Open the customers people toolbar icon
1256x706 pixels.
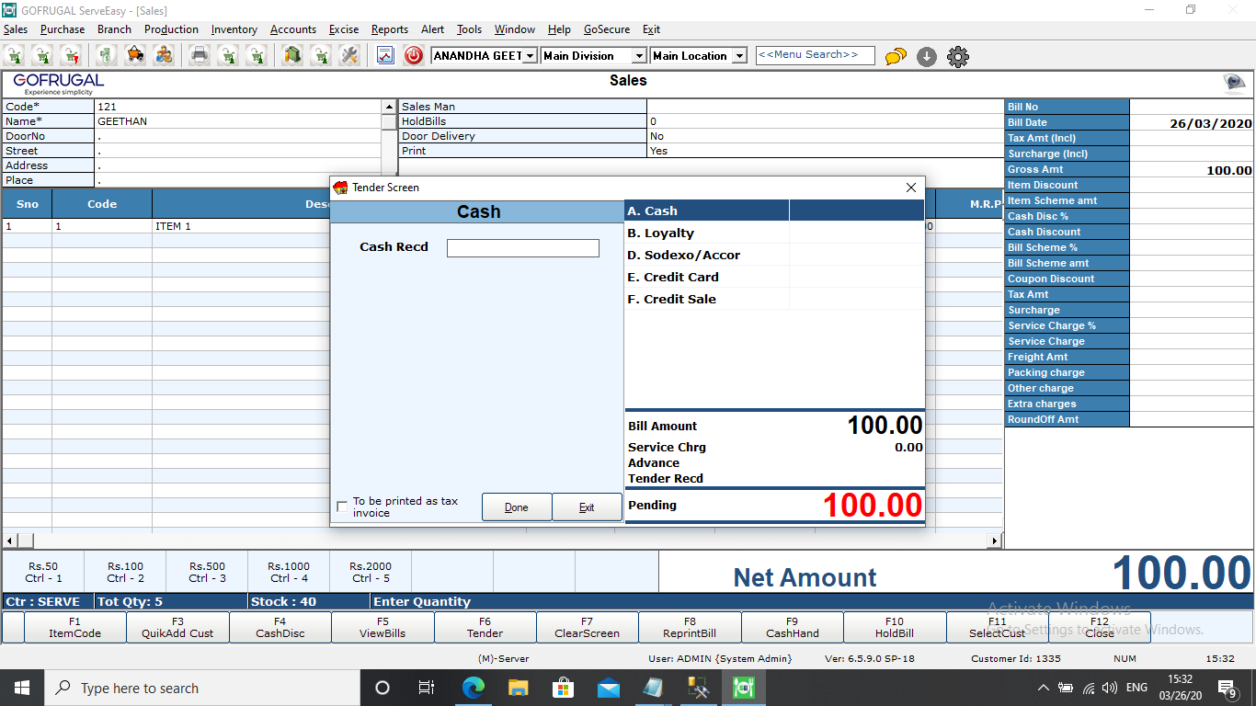[164, 55]
